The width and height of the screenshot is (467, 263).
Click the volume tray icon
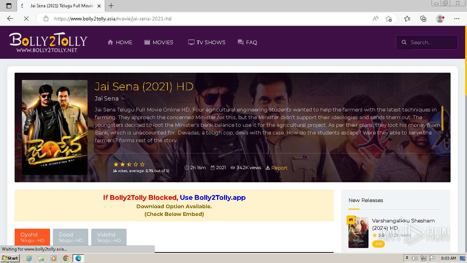[415, 258]
